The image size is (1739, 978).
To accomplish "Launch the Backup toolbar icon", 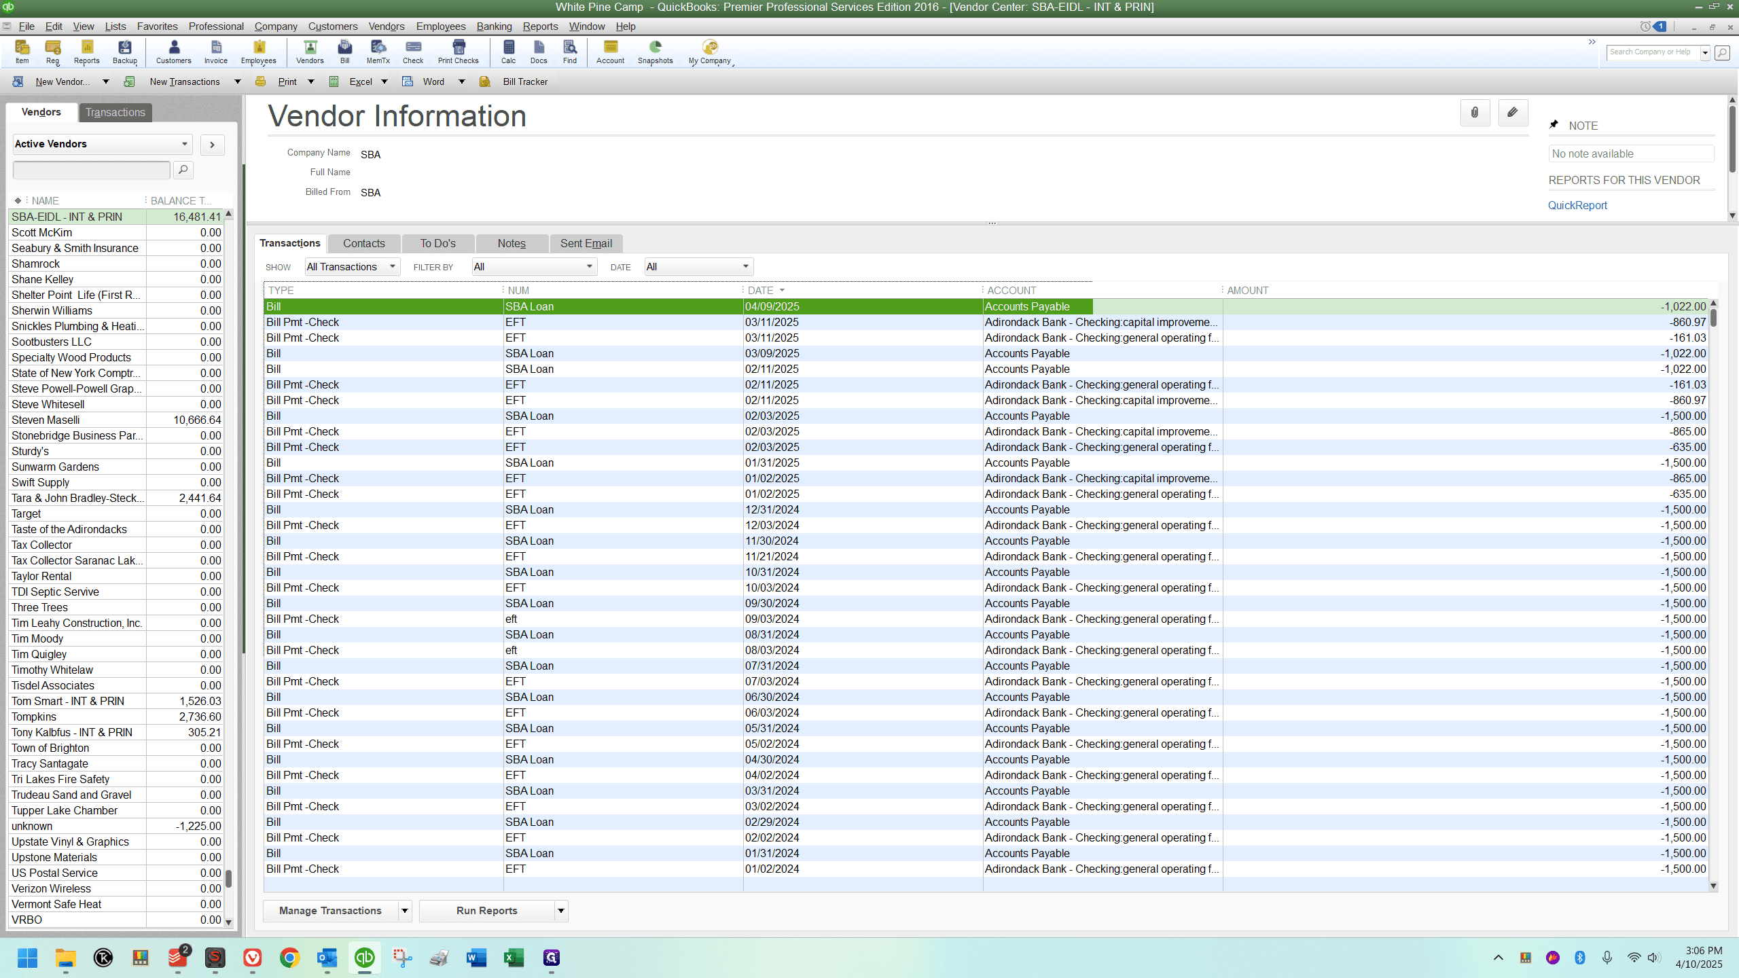I will pyautogui.click(x=125, y=52).
